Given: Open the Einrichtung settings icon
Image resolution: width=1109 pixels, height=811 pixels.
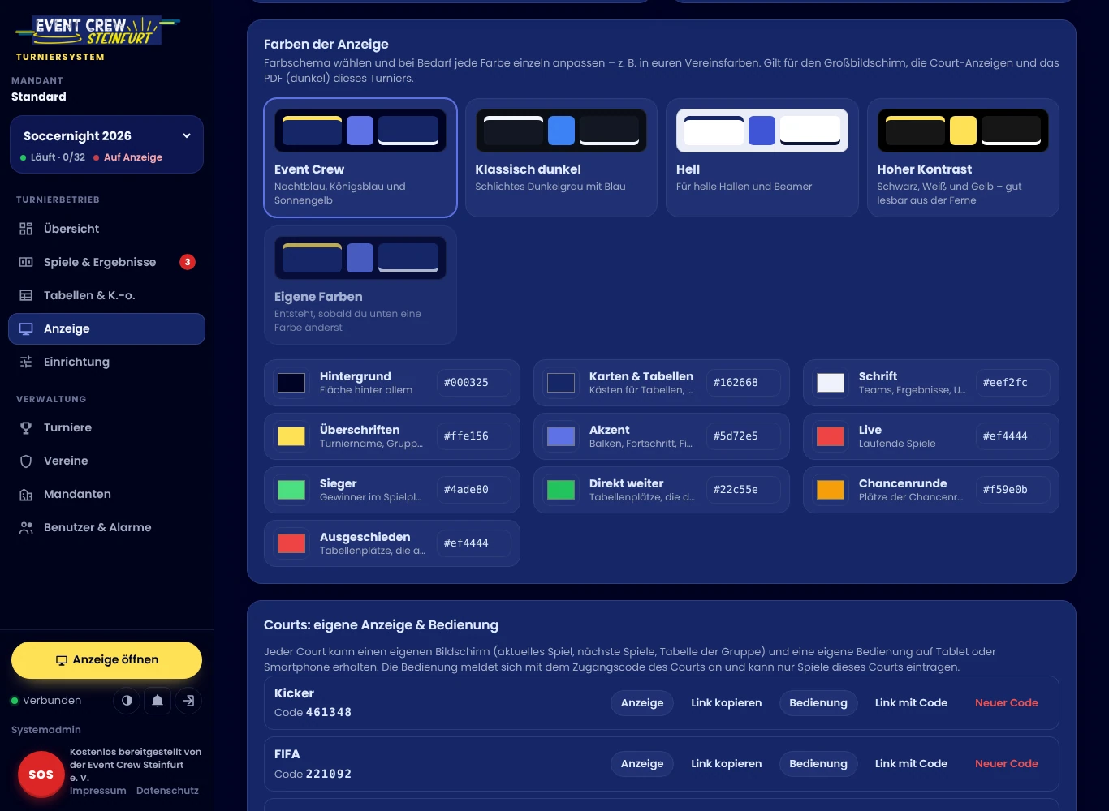Looking at the screenshot, I should pyautogui.click(x=26, y=362).
